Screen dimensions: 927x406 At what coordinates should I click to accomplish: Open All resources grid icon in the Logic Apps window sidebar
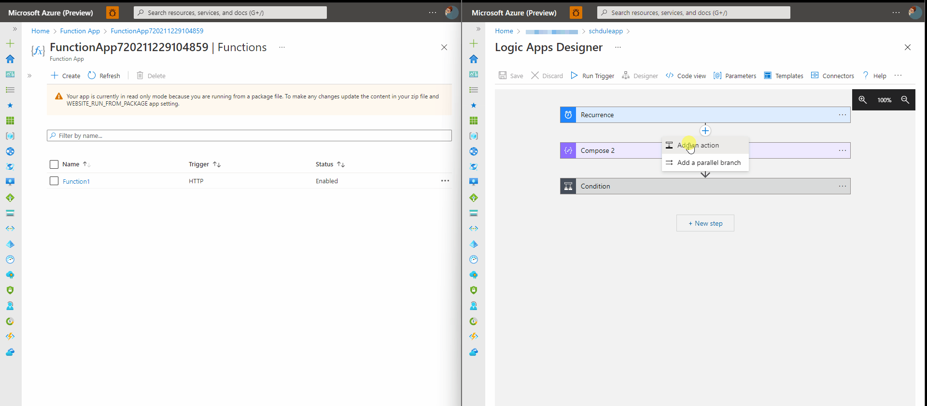click(x=474, y=121)
